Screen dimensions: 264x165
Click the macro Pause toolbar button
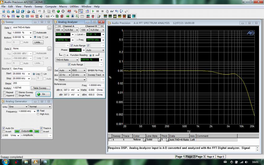click(x=98, y=11)
